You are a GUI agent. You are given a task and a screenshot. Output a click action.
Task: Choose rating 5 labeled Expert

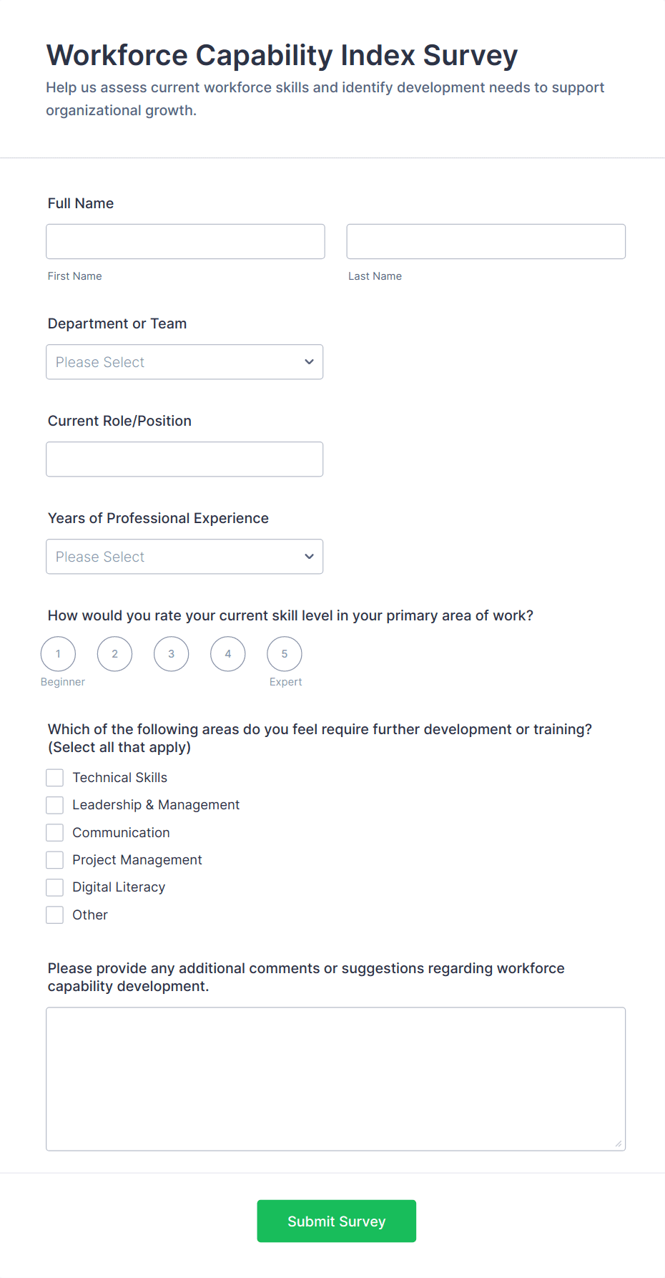(284, 653)
